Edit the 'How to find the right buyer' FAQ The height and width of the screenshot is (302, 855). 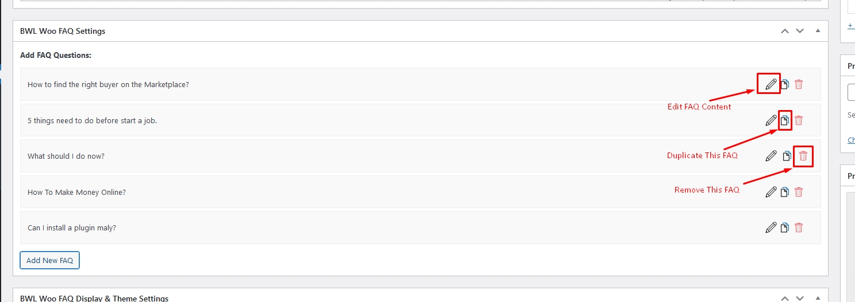pos(771,85)
